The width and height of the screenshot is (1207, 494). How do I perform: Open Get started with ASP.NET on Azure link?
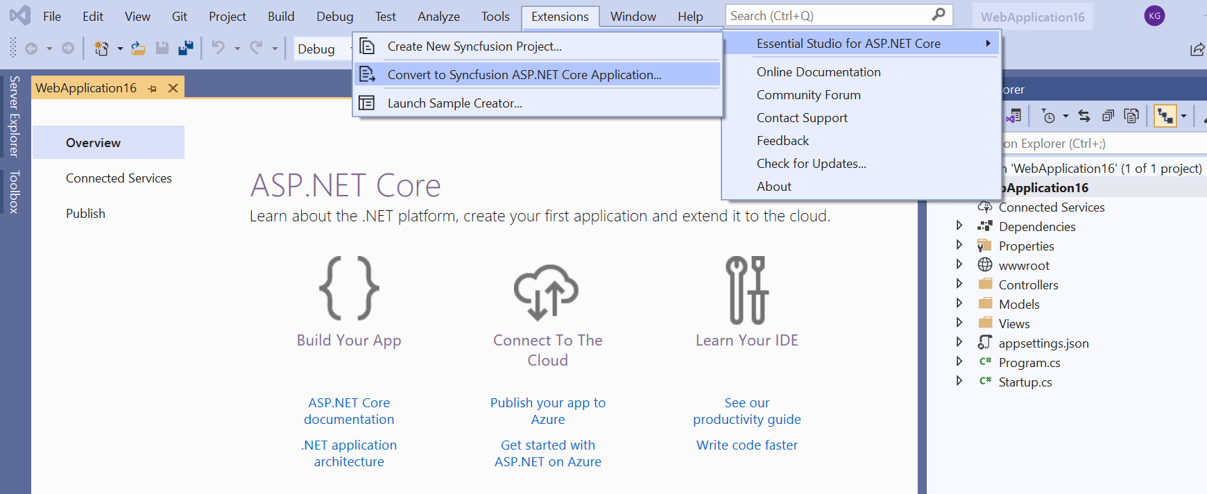(548, 453)
